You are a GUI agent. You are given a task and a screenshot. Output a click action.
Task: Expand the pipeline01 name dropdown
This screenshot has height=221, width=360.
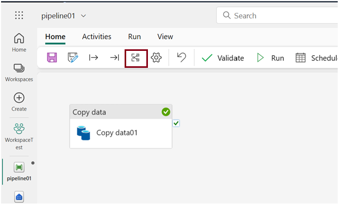(83, 16)
